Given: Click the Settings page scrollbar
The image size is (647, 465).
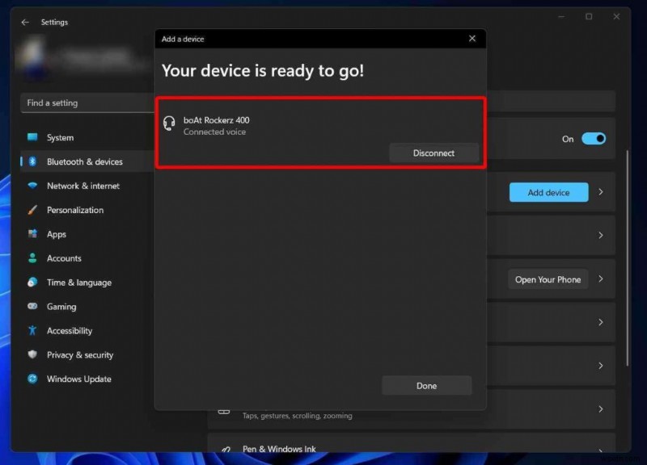Looking at the screenshot, I should click(x=628, y=258).
